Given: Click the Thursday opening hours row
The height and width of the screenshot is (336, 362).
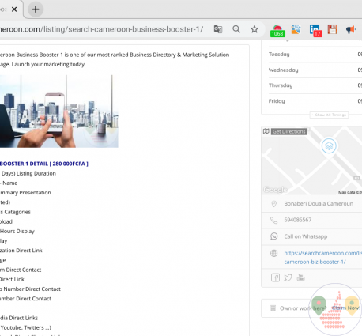Looking at the screenshot, I should 315,85.
